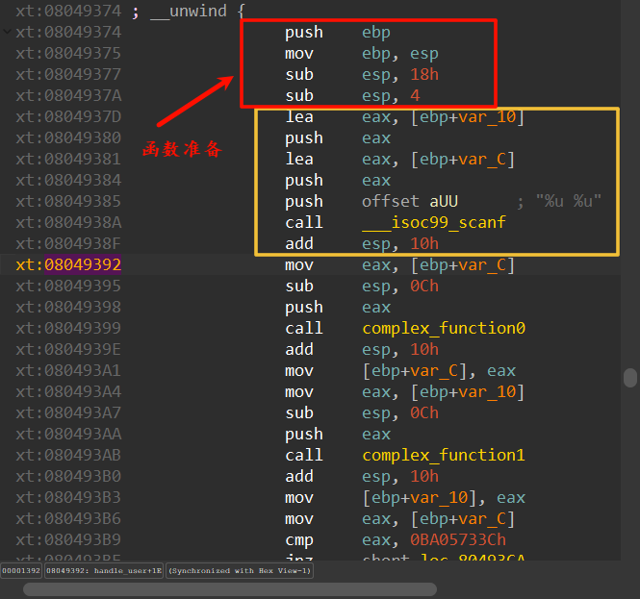The width and height of the screenshot is (640, 599).
Task: Click address xt:0804937D
Action: click(x=68, y=117)
